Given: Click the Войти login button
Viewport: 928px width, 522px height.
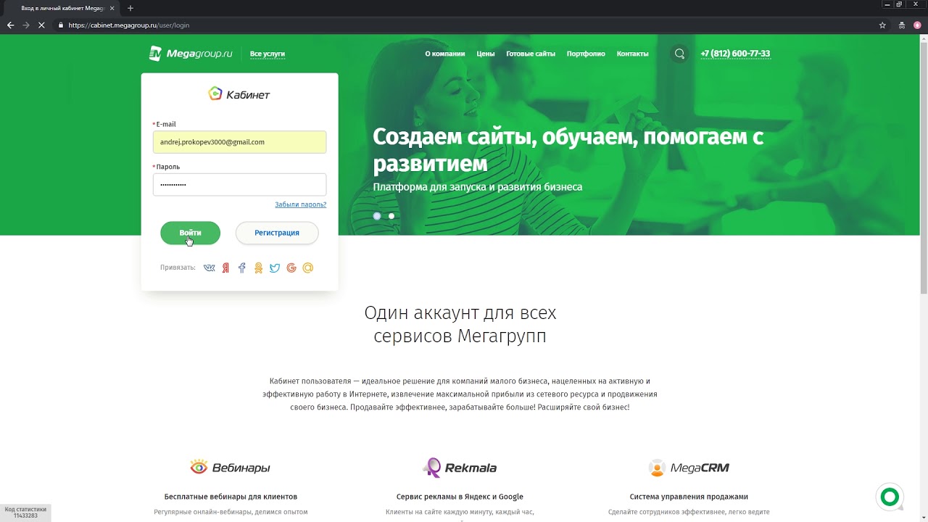Looking at the screenshot, I should point(190,233).
